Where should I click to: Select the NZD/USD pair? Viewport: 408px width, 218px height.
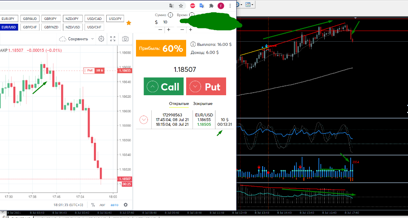point(73,27)
